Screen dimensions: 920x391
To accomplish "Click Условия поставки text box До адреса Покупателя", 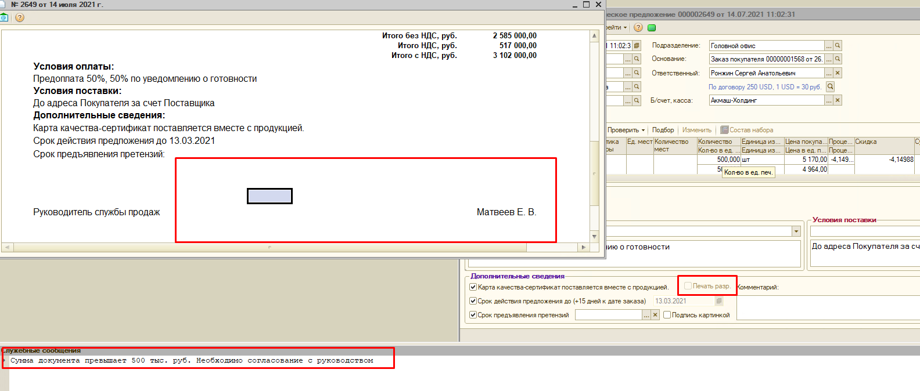I will 865,253.
